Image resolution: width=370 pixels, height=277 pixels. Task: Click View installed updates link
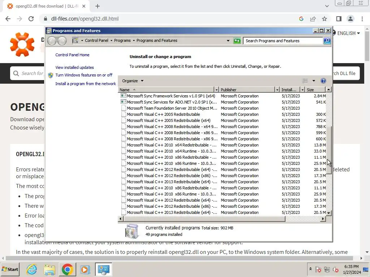74,67
